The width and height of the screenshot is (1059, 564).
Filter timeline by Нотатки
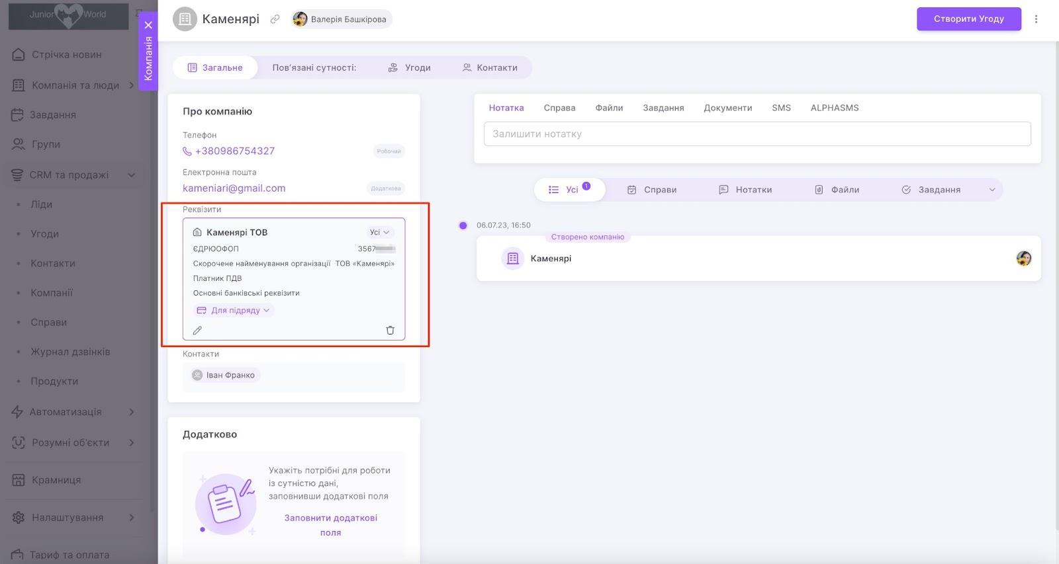[745, 190]
